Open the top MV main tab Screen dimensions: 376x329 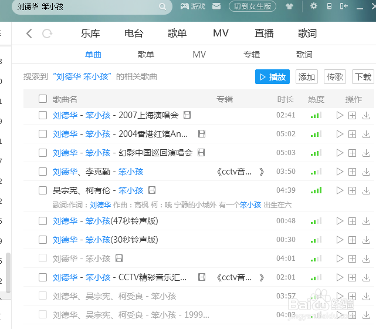[x=221, y=33]
